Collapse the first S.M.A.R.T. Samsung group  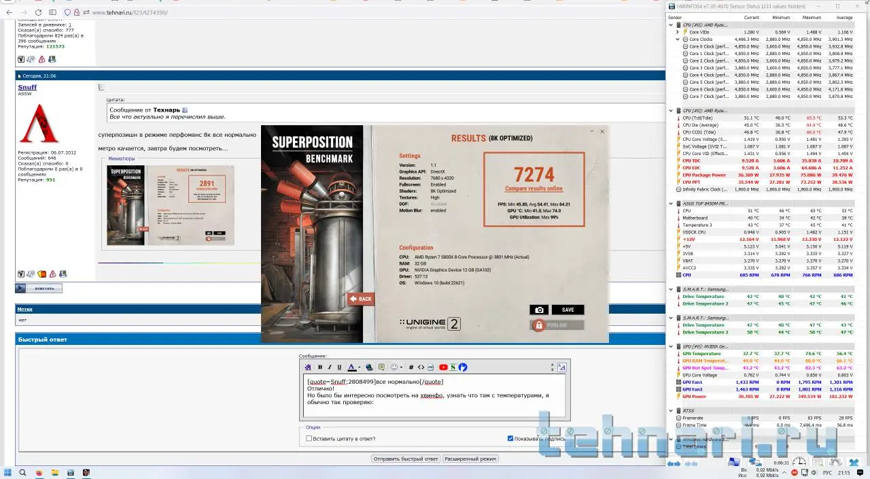[x=672, y=289]
